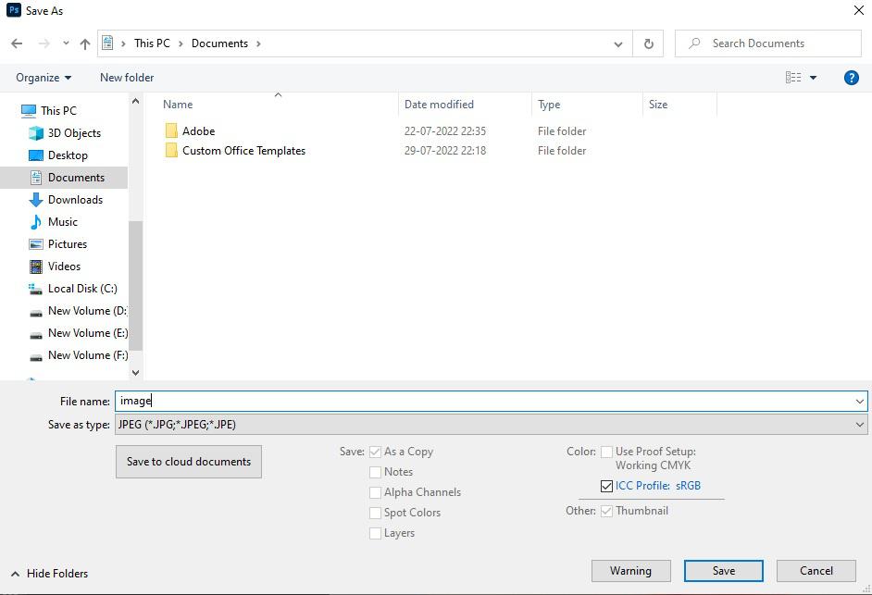Image resolution: width=872 pixels, height=595 pixels.
Task: Toggle the Thumbnail checkbox
Action: coord(606,511)
